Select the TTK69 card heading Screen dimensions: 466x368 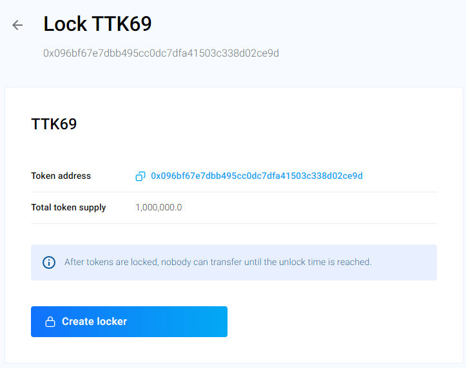click(x=54, y=124)
